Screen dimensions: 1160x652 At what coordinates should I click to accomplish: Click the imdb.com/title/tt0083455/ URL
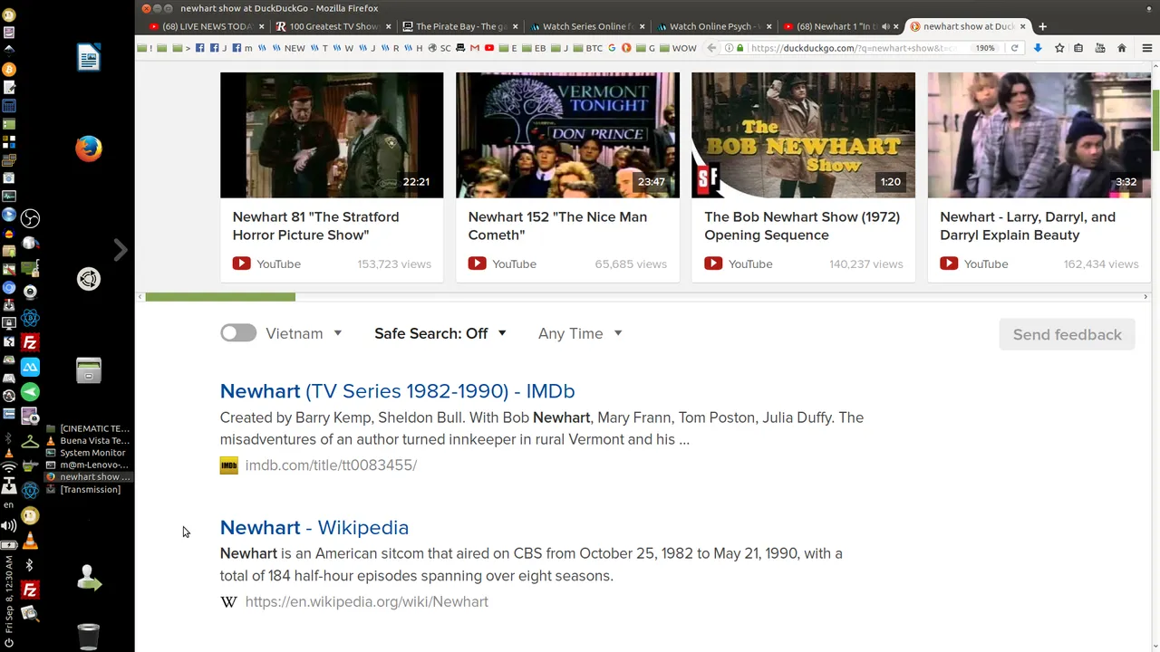pyautogui.click(x=331, y=465)
